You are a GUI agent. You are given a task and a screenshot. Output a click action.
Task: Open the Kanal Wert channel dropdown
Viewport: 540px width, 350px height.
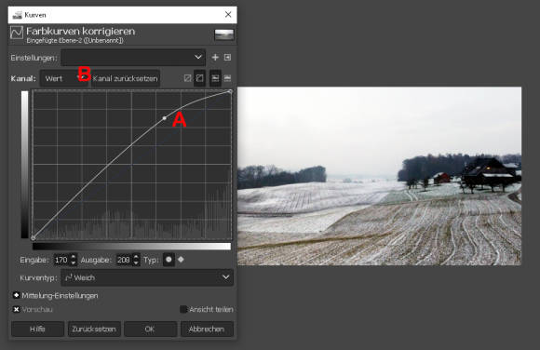click(64, 78)
